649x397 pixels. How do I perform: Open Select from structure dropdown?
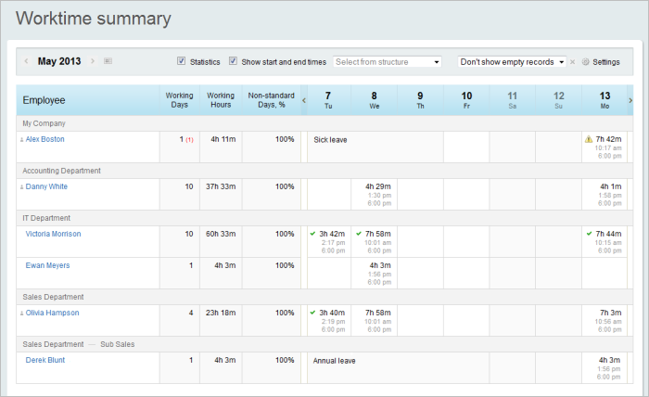388,62
